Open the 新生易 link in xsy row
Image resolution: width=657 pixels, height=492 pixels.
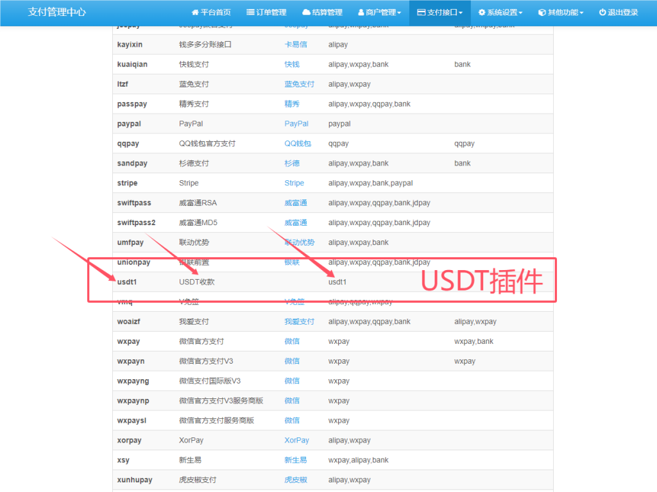[x=295, y=460]
